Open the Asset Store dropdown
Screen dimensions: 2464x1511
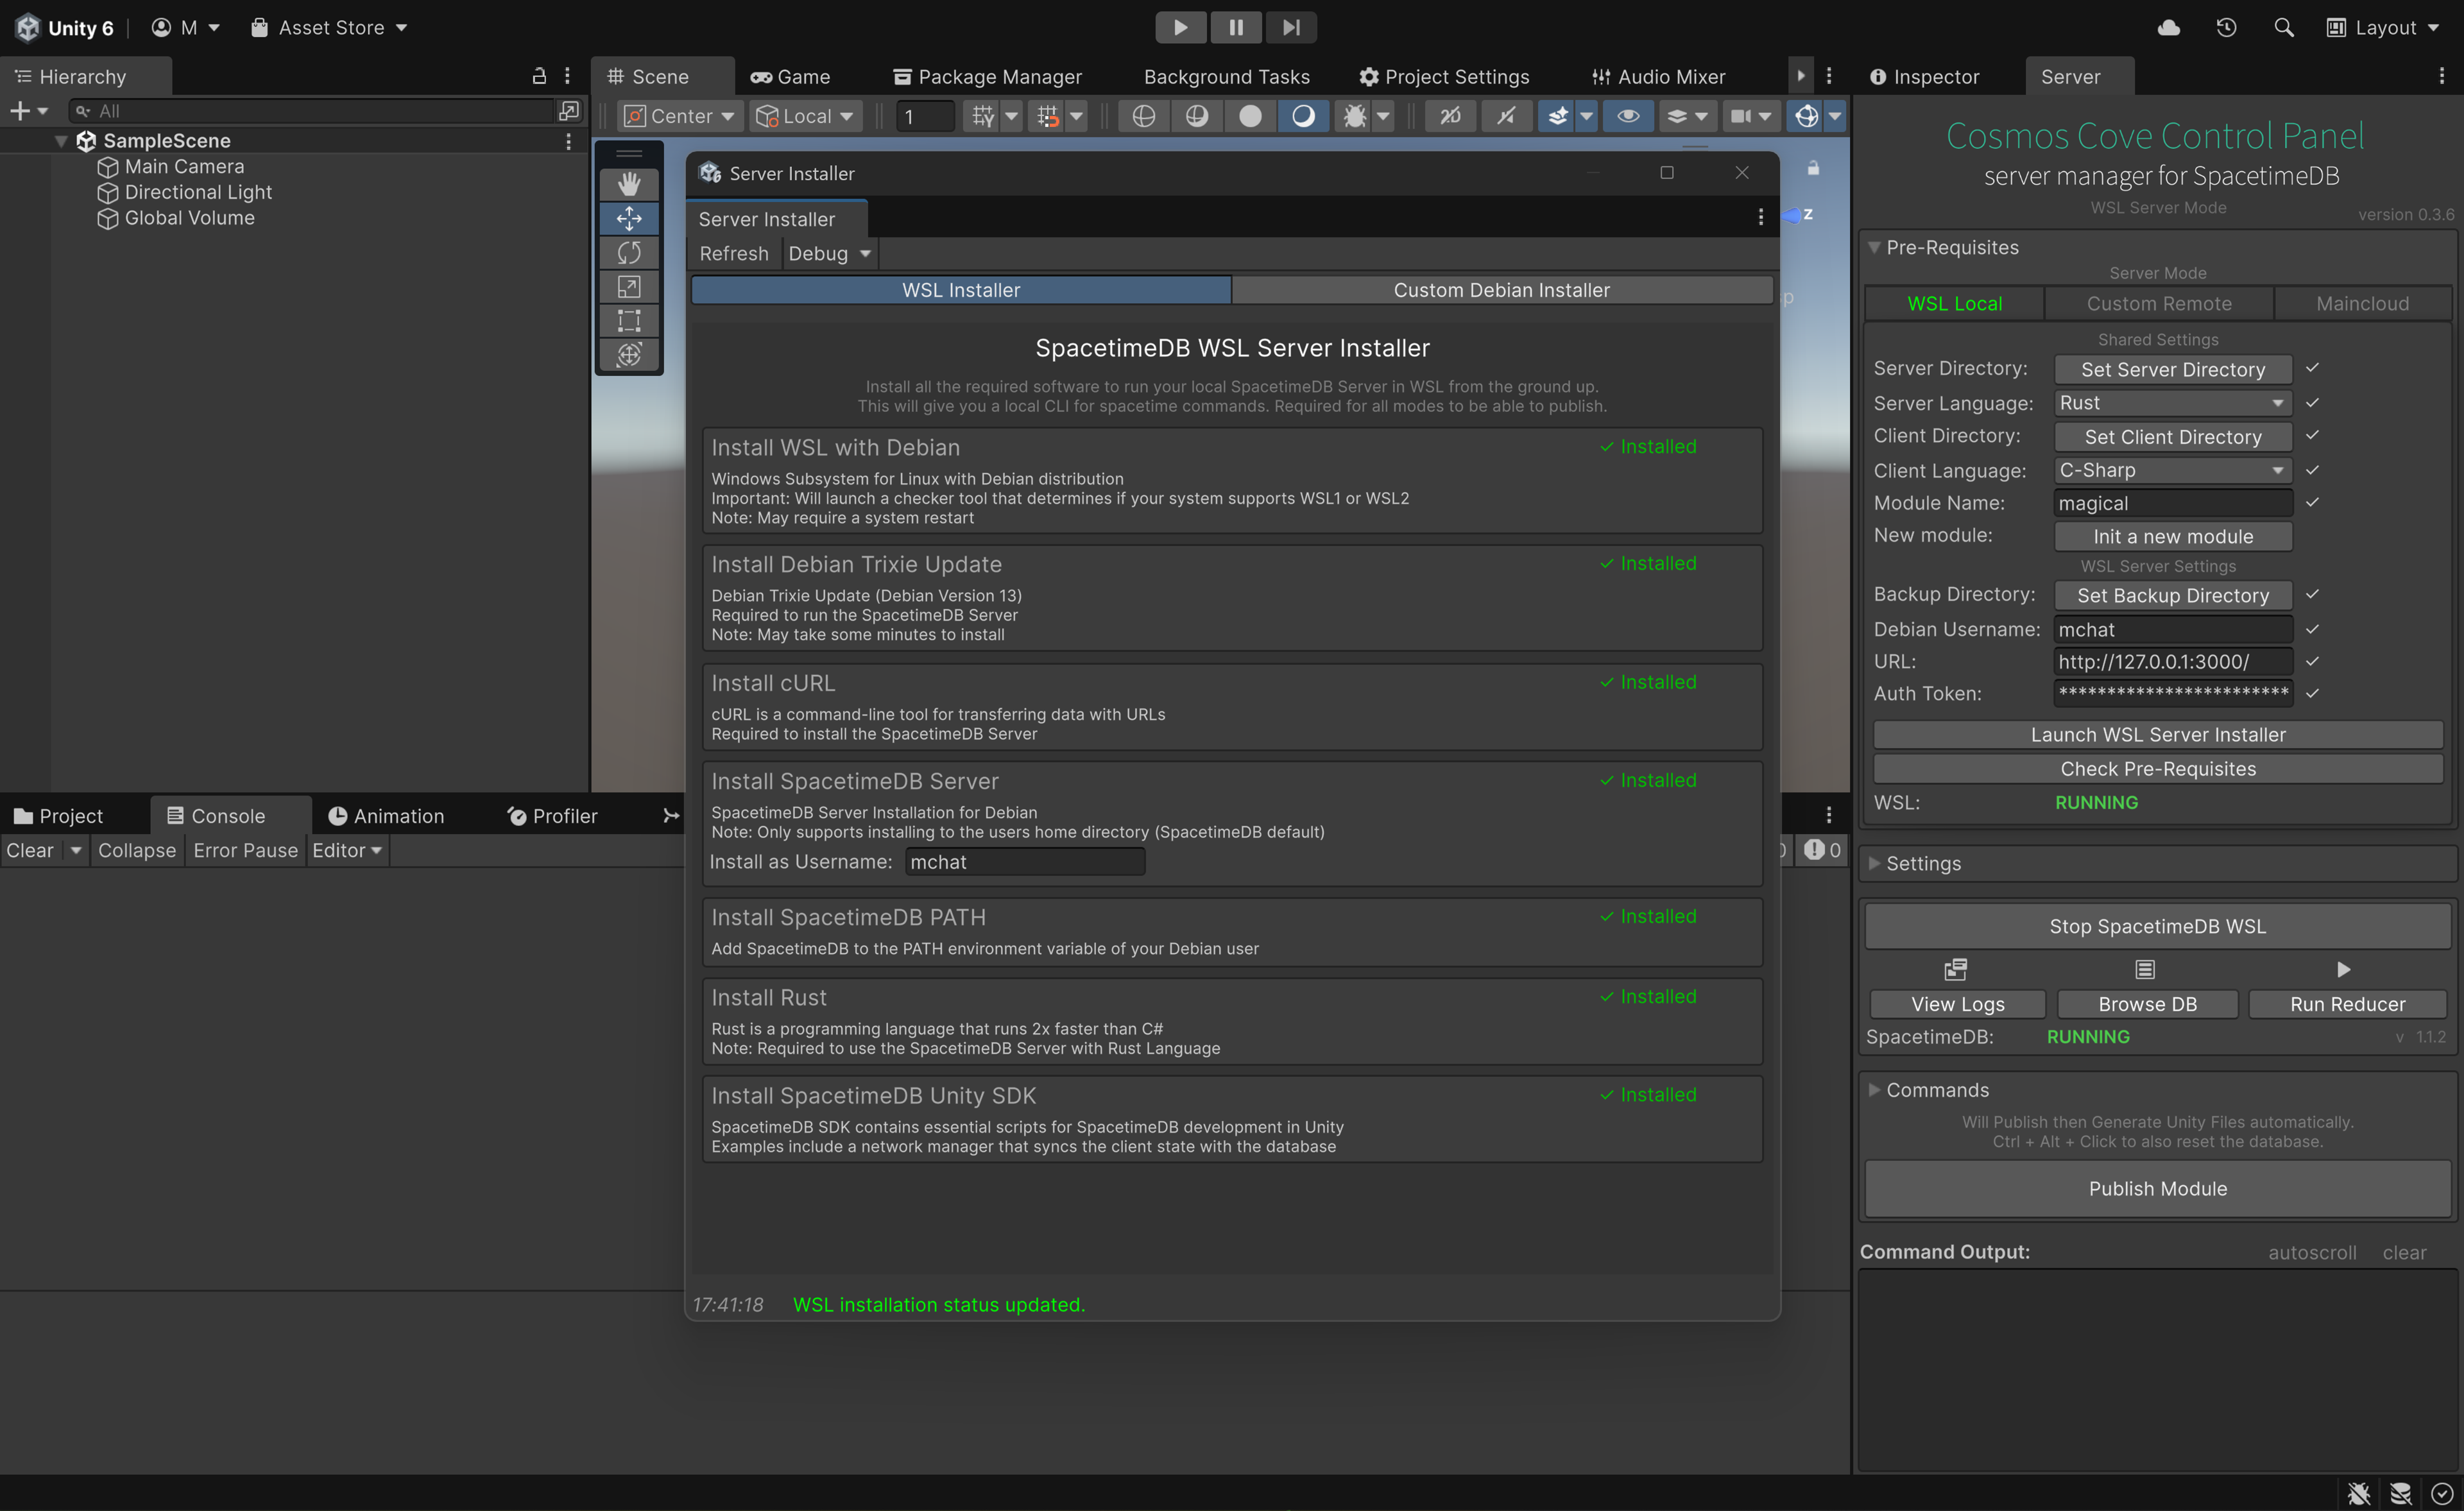[x=328, y=27]
